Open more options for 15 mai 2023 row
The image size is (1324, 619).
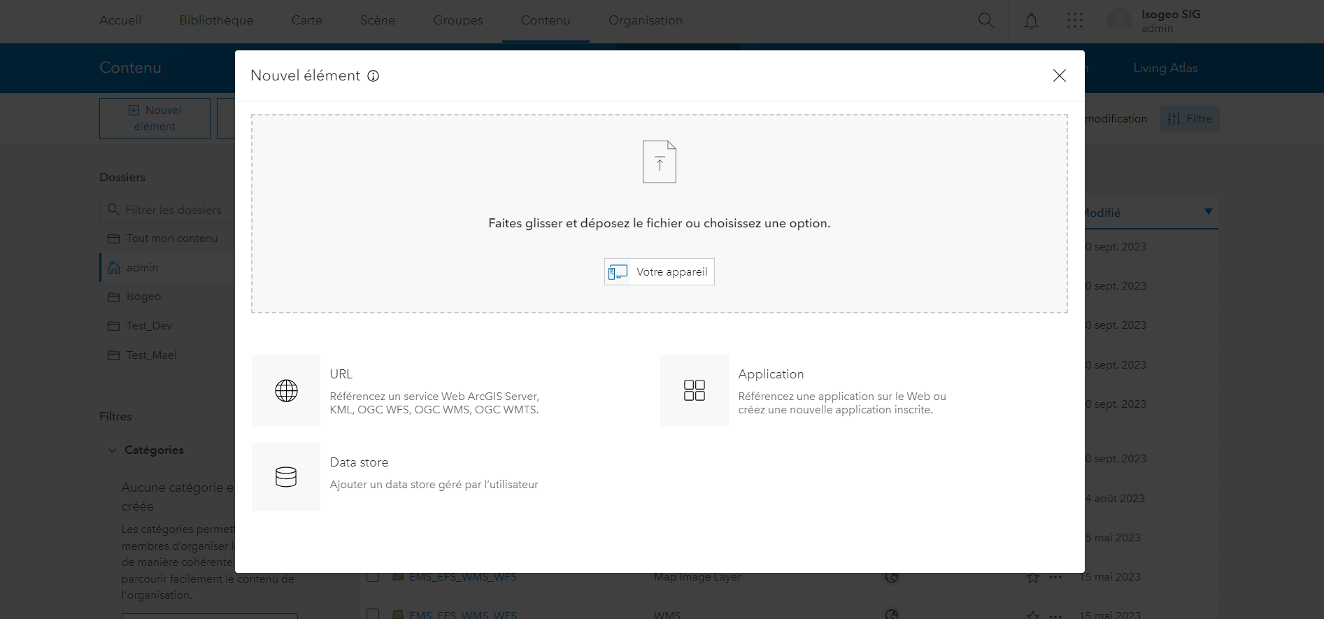click(1055, 577)
